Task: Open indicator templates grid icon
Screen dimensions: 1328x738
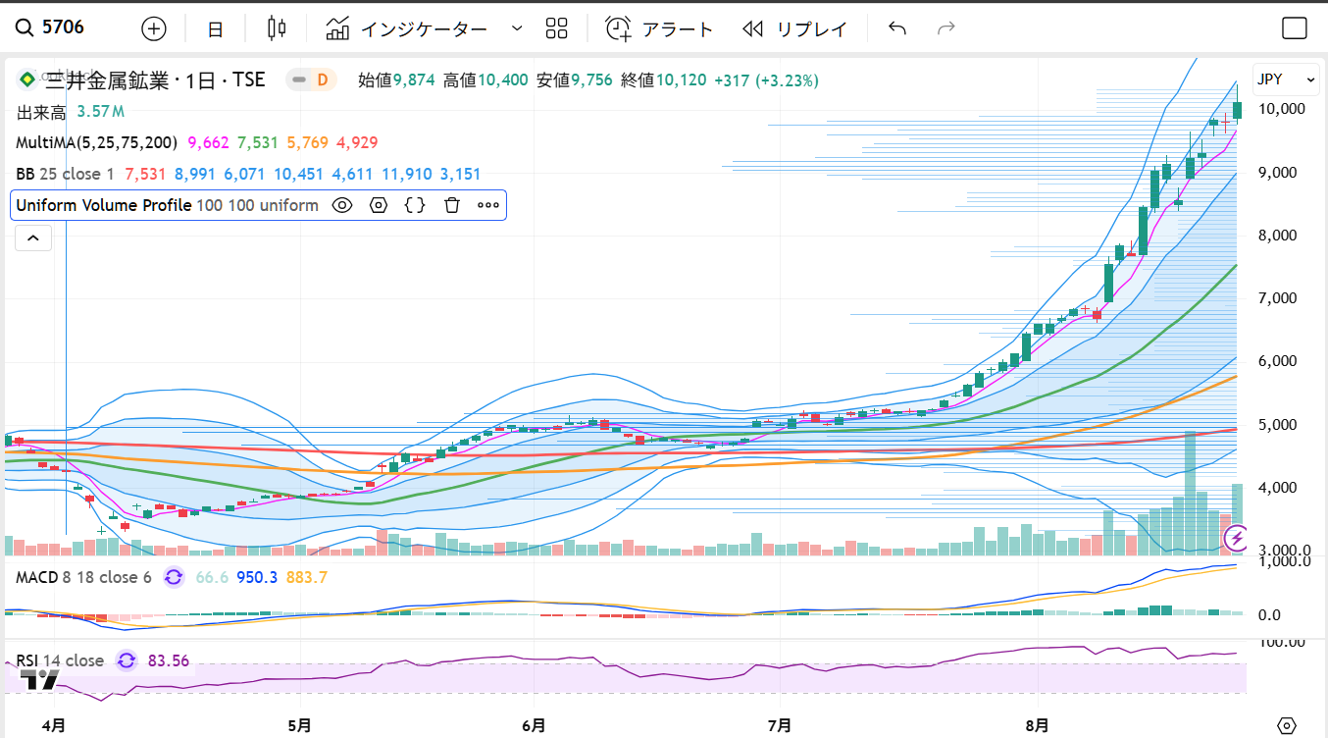Action: click(x=557, y=28)
